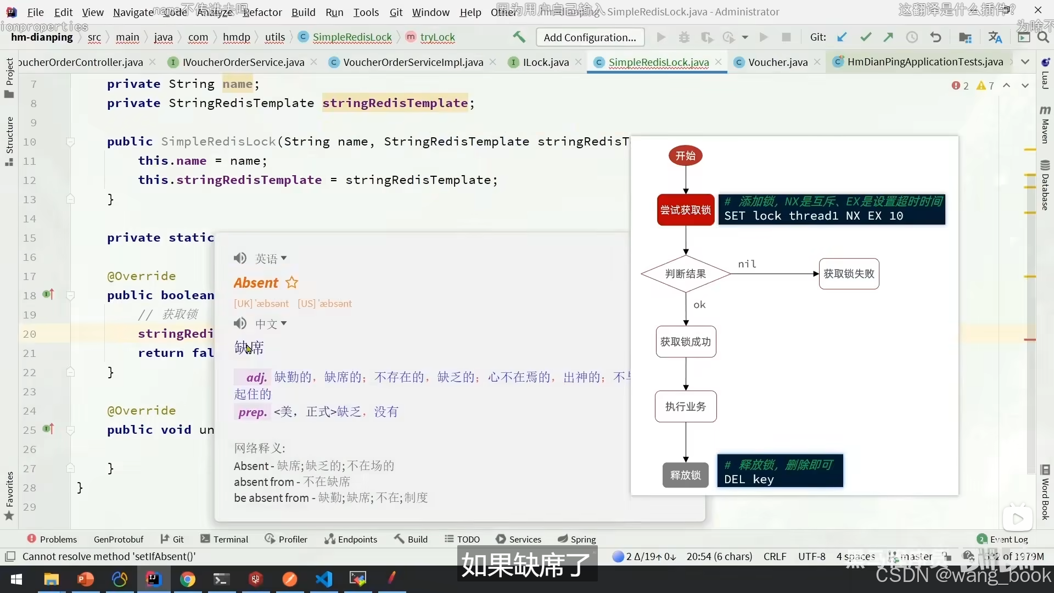Click the Translate toolbar icon
This screenshot has height=593, width=1054.
995,37
